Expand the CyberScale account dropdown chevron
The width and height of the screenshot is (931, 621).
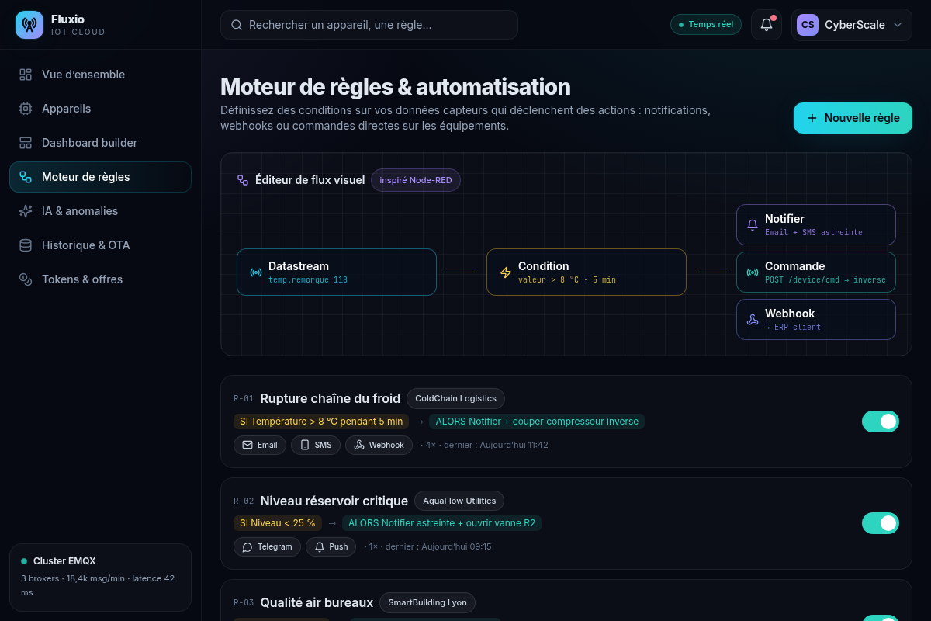pos(898,25)
